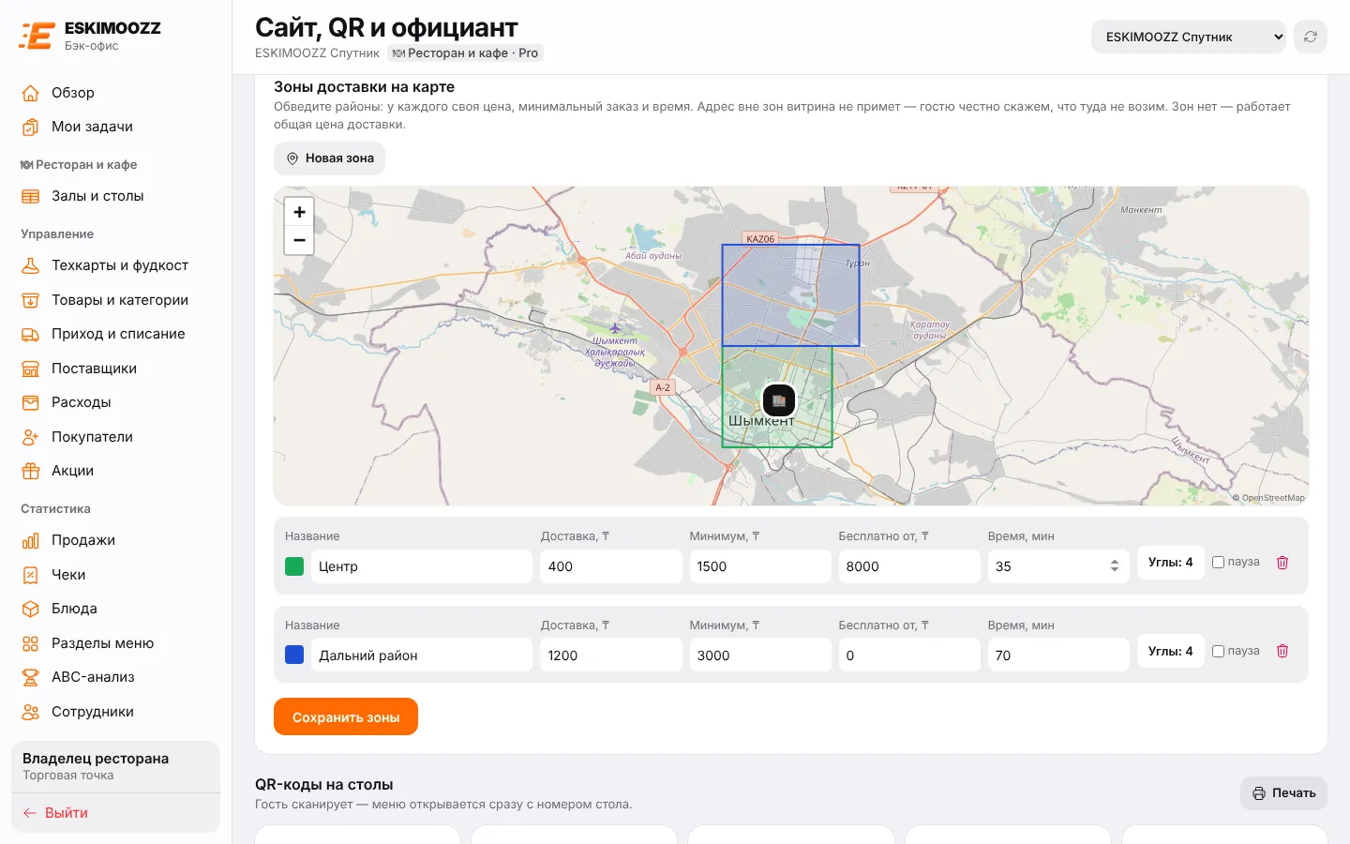Viewport: 1350px width, 844px height.
Task: Click the Приход и списание truck icon
Action: pyautogui.click(x=31, y=334)
